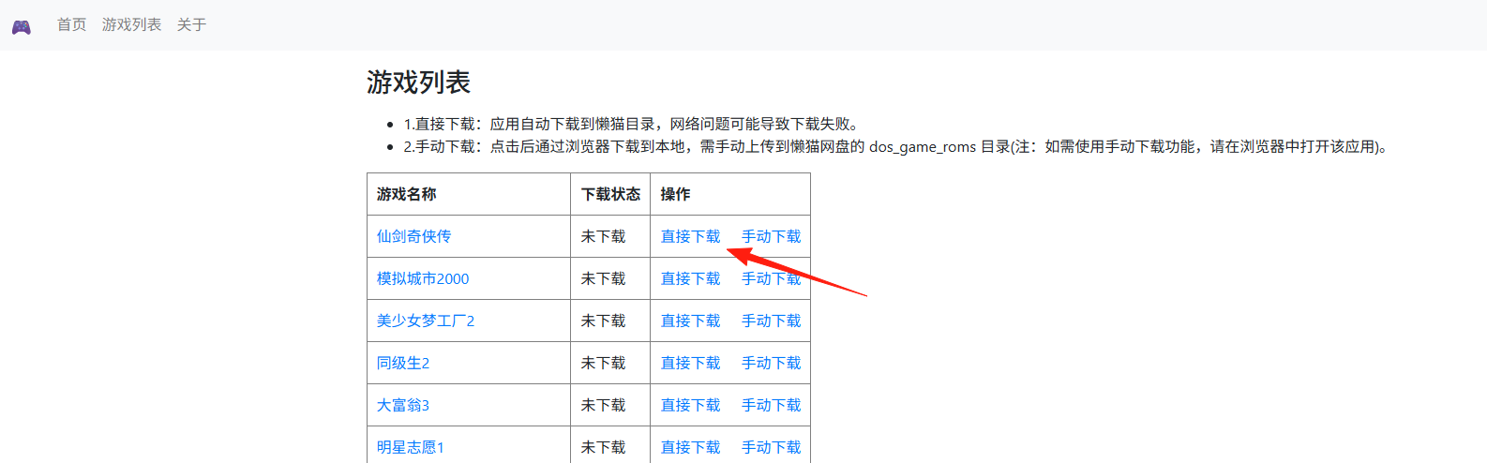The image size is (1487, 463).
Task: Select the 游戏列表 page heading
Action: [x=418, y=82]
